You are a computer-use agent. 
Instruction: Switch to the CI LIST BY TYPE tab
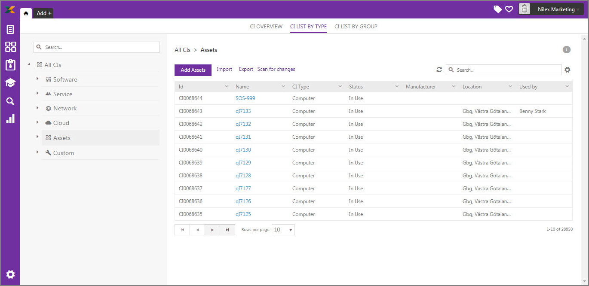(308, 27)
